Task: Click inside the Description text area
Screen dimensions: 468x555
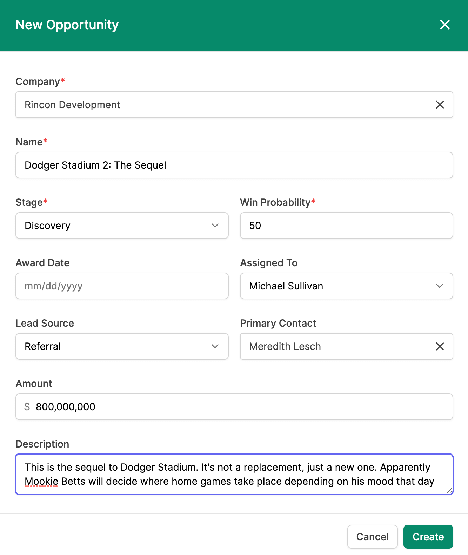Action: coord(234,474)
